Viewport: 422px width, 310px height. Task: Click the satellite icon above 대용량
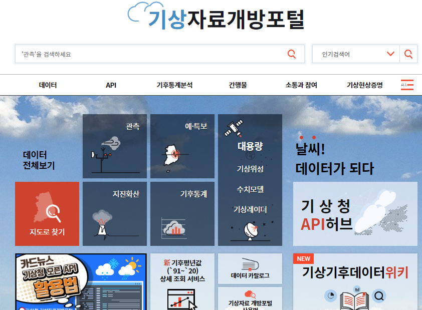point(234,128)
